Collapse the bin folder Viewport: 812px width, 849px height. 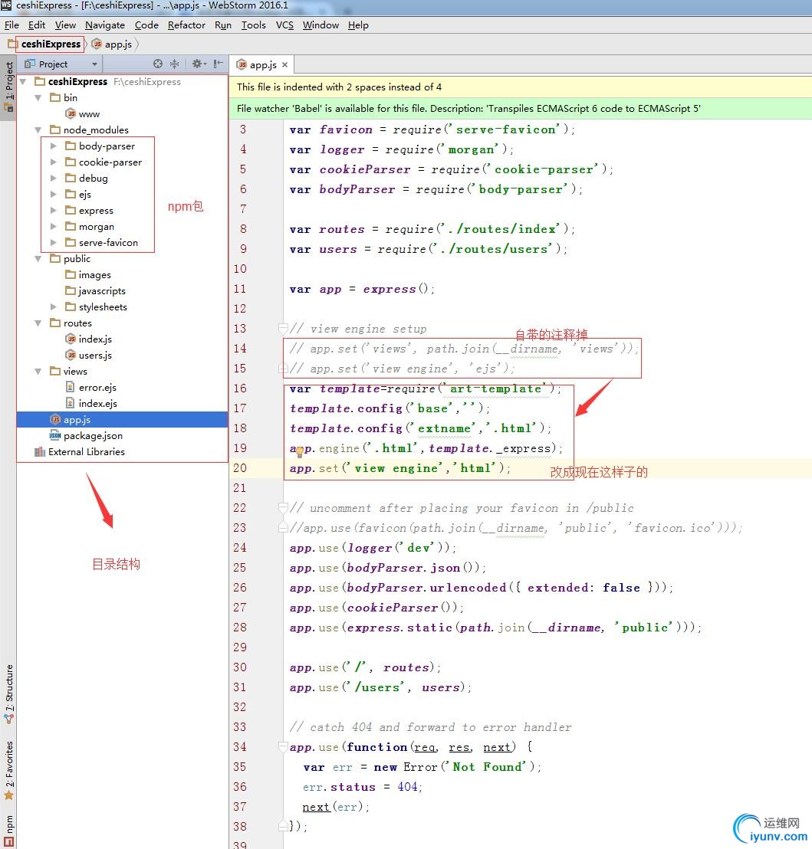coord(38,98)
